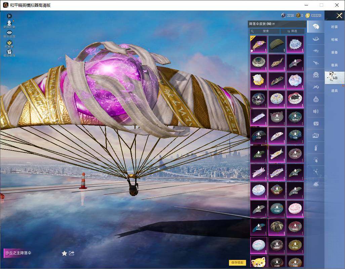Screen dimensions: 345x269
Task: Select equipped gold-purple parachute with checkmark
Action: 259,44
